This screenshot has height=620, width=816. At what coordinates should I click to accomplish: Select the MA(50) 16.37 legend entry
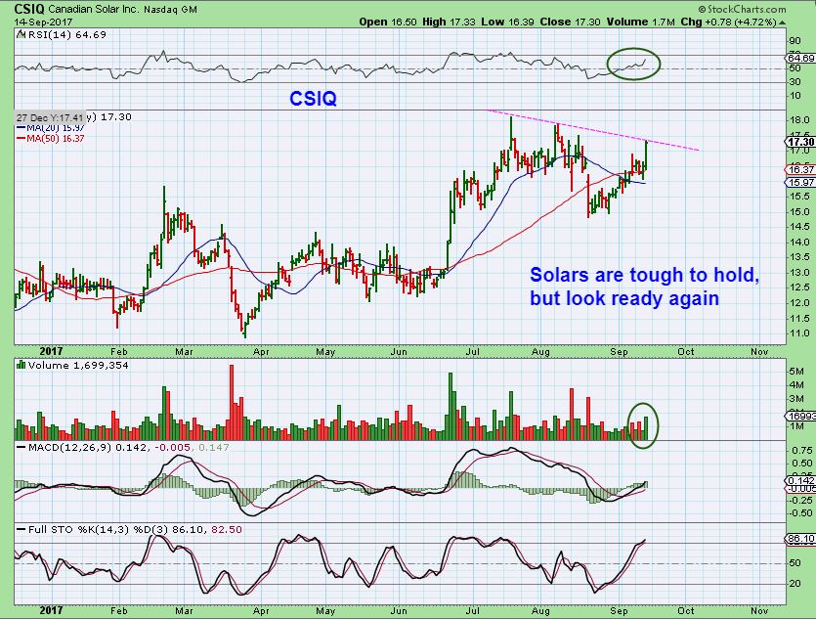pyautogui.click(x=51, y=139)
